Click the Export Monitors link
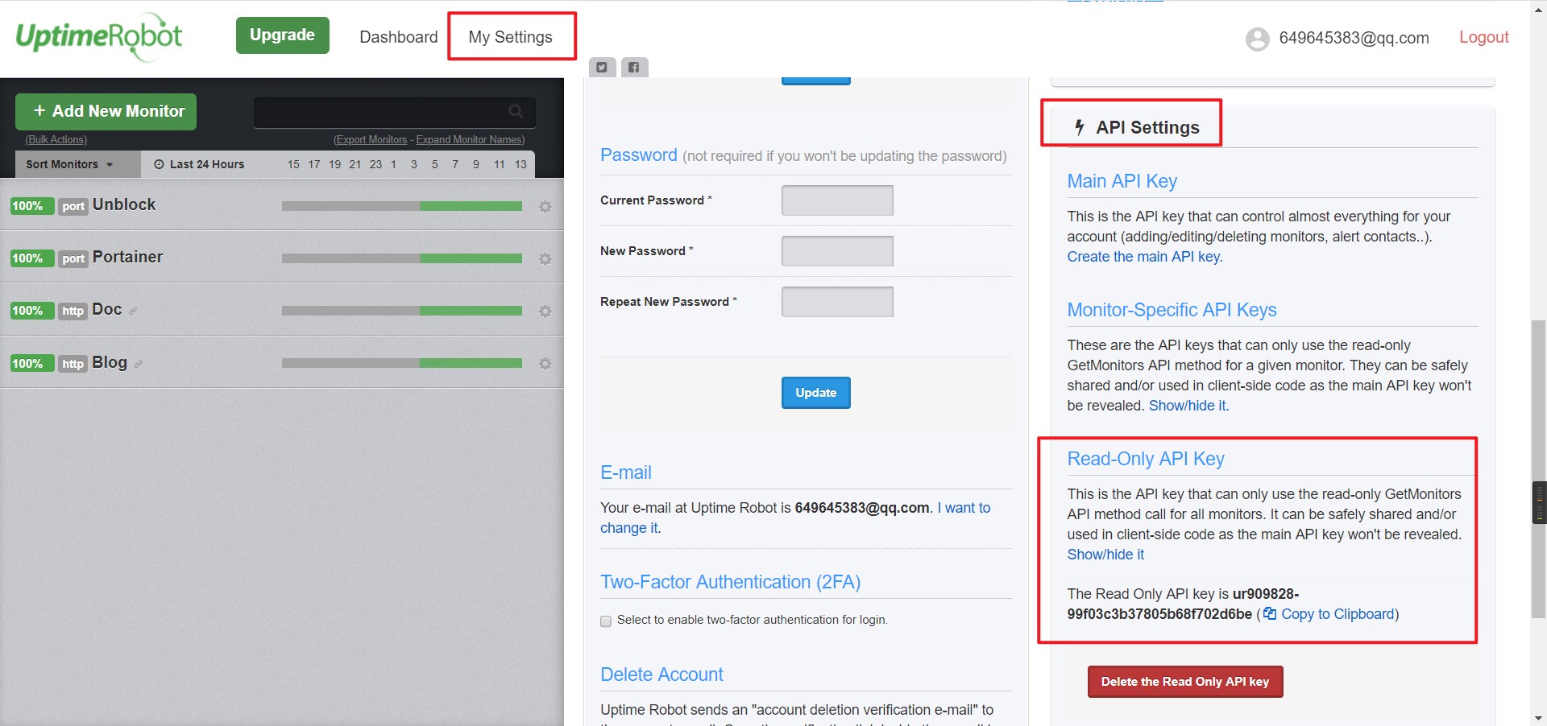Image resolution: width=1547 pixels, height=726 pixels. [x=371, y=140]
